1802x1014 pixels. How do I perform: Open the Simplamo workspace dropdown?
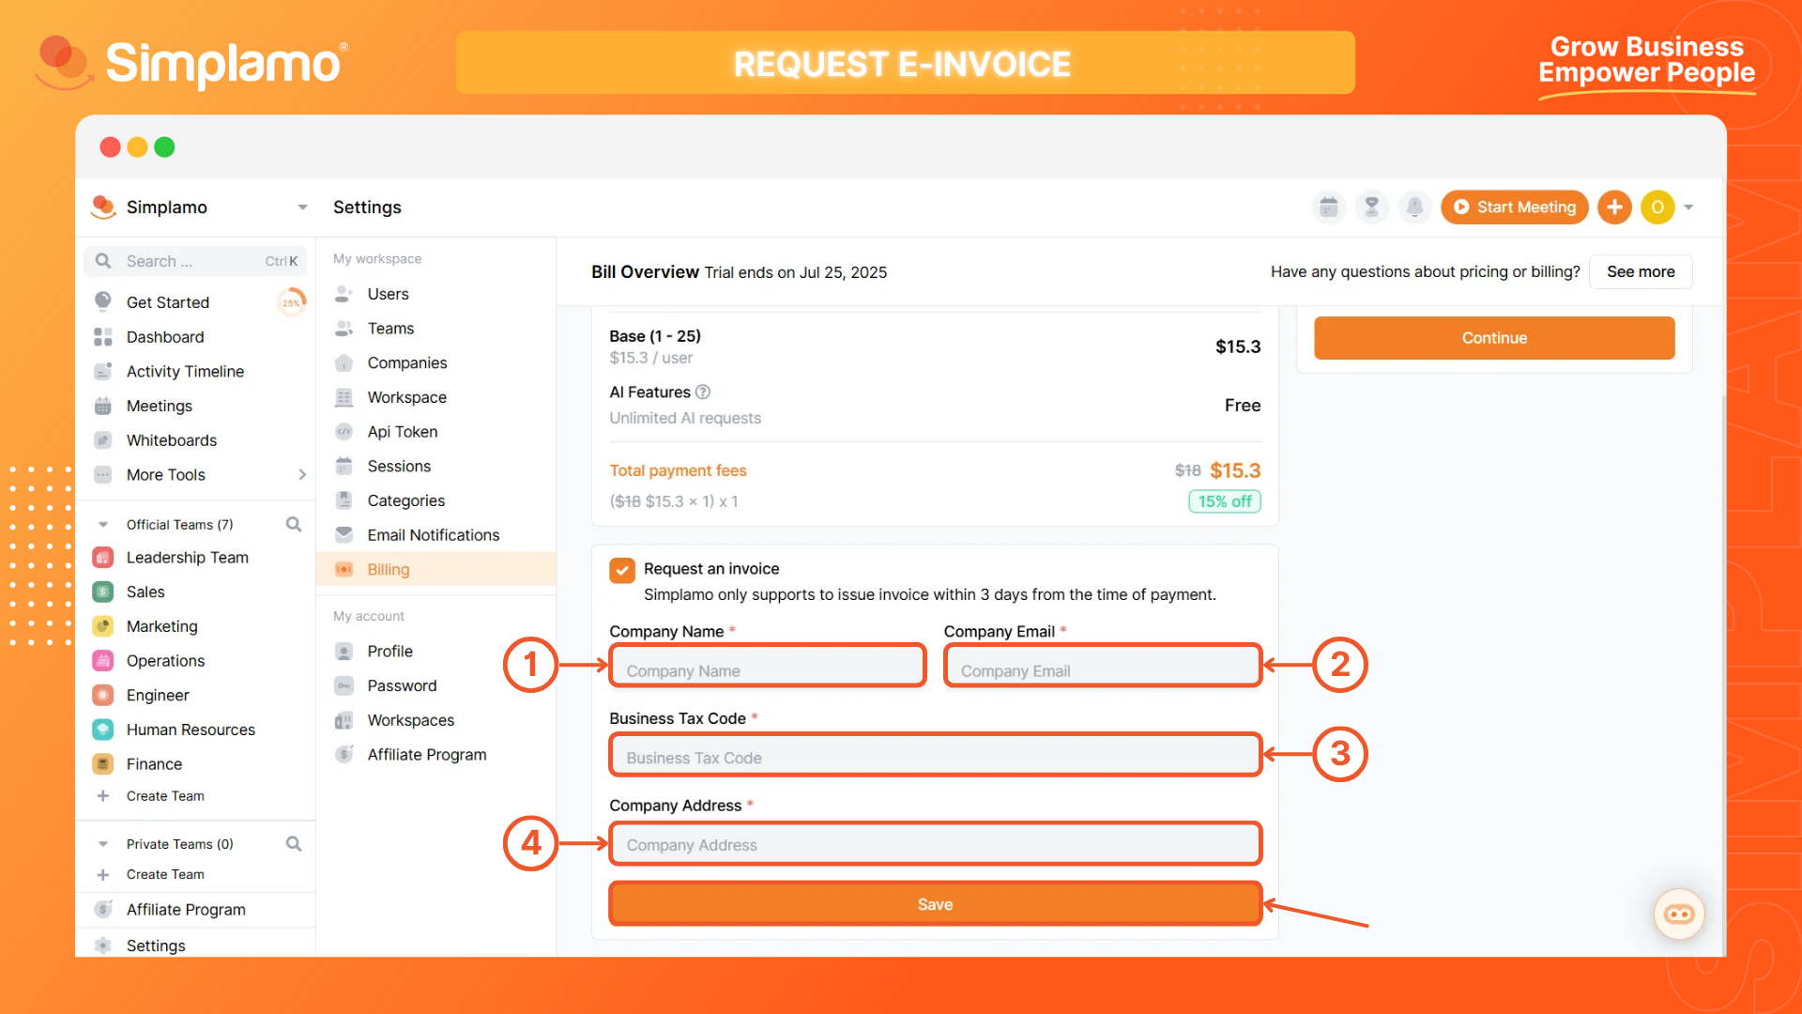coord(302,207)
